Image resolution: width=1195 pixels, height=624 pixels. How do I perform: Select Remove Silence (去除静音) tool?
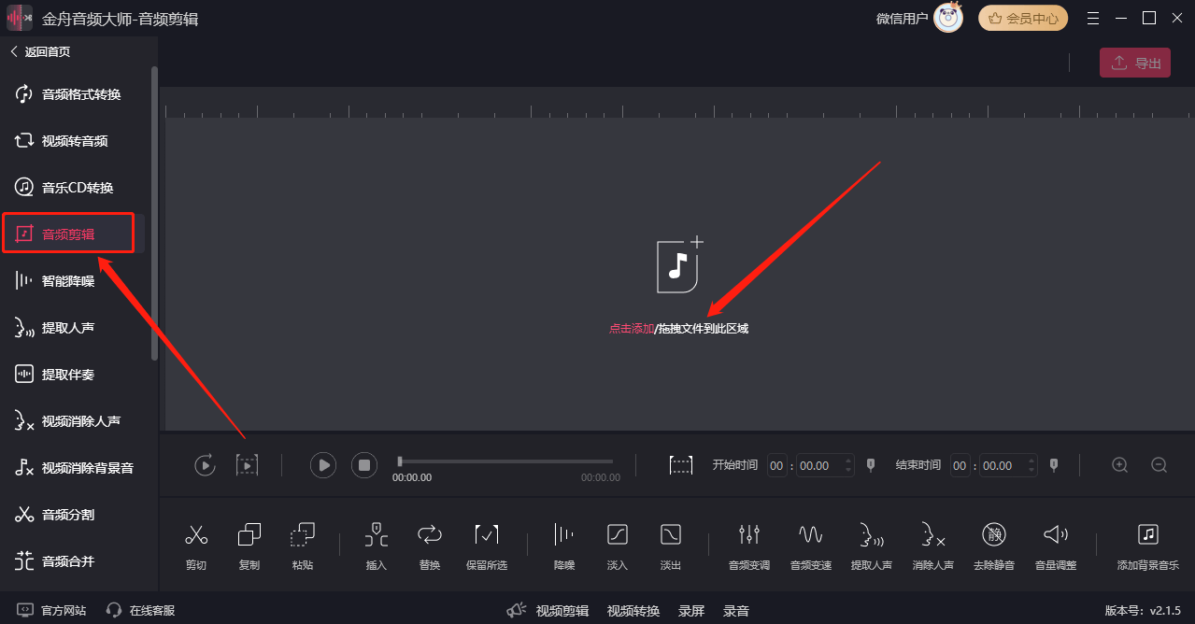(x=994, y=546)
